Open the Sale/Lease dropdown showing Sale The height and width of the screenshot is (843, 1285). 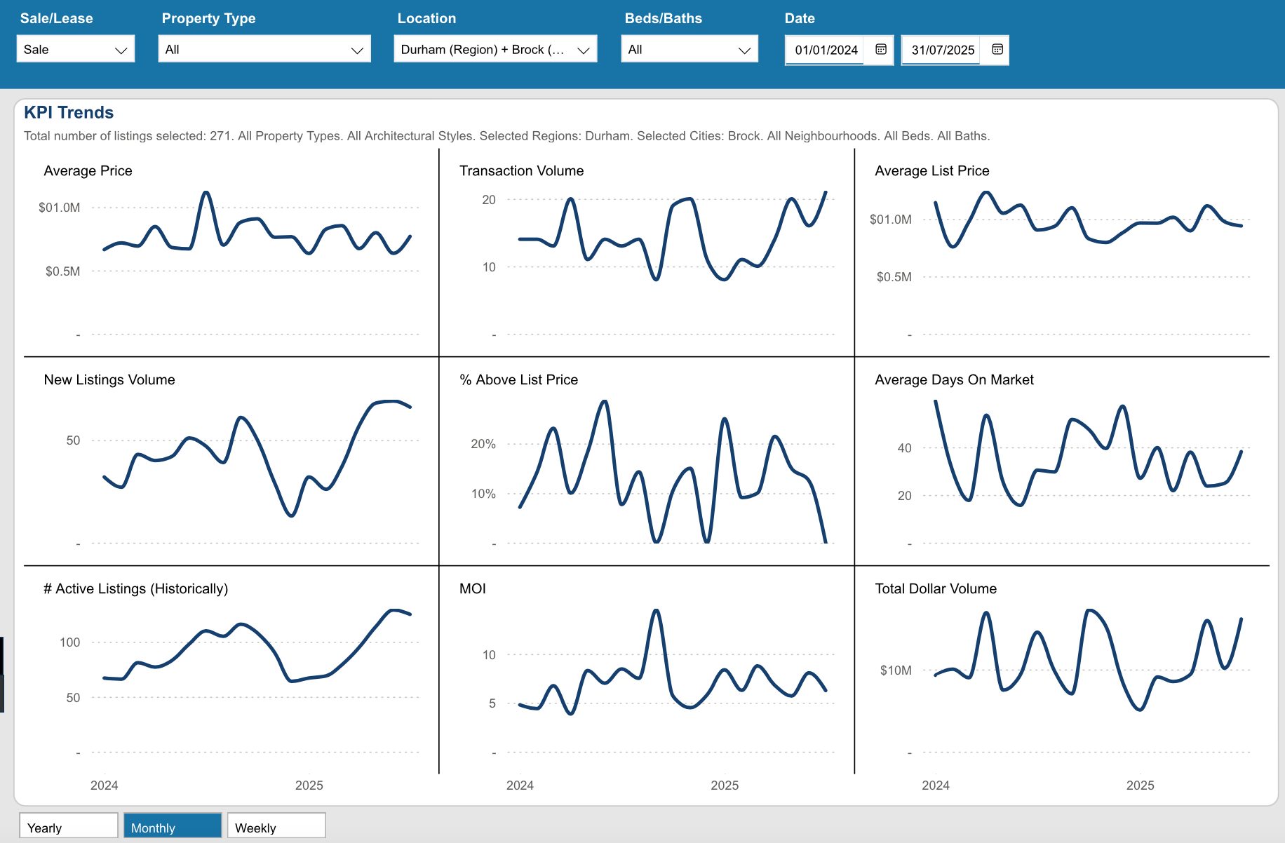pyautogui.click(x=76, y=49)
